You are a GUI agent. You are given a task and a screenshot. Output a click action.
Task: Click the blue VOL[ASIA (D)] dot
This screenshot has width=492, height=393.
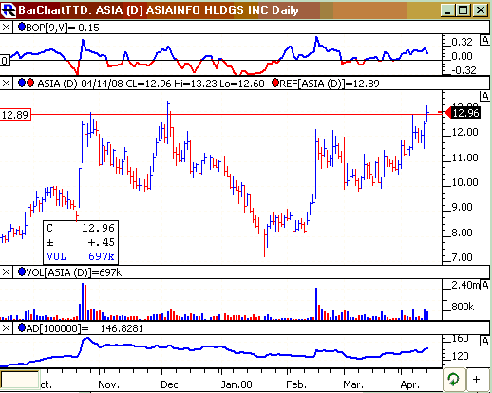tap(22, 271)
